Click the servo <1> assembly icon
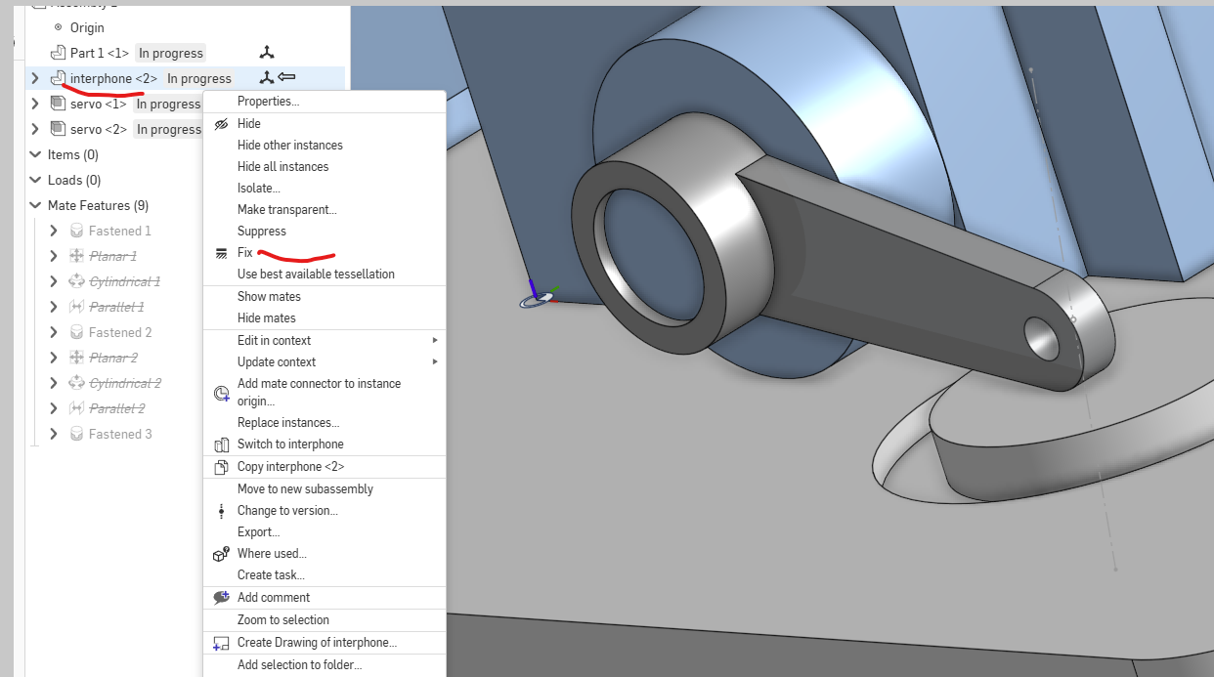This screenshot has width=1214, height=677. pos(58,104)
